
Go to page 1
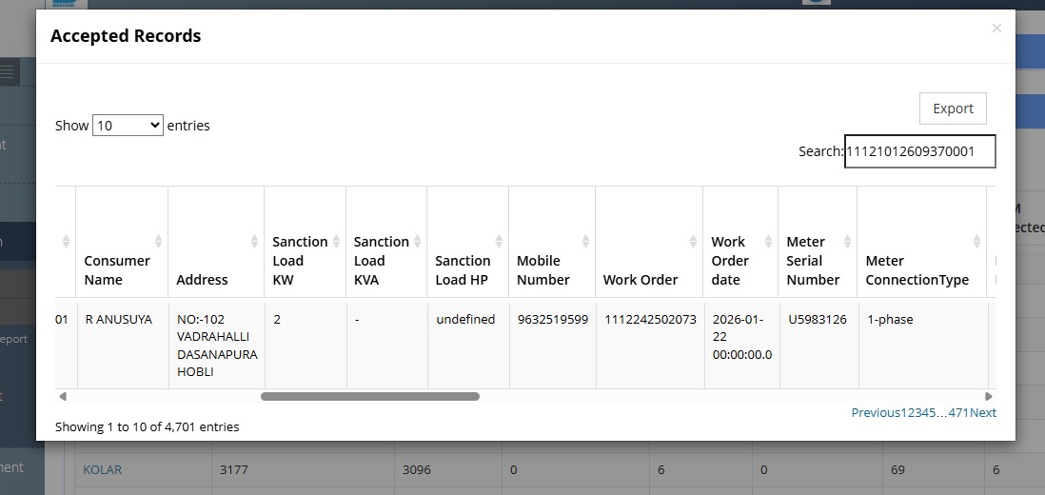(x=904, y=412)
